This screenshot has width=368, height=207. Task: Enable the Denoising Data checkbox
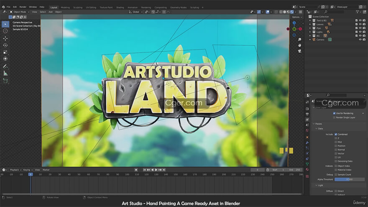pyautogui.click(x=336, y=161)
